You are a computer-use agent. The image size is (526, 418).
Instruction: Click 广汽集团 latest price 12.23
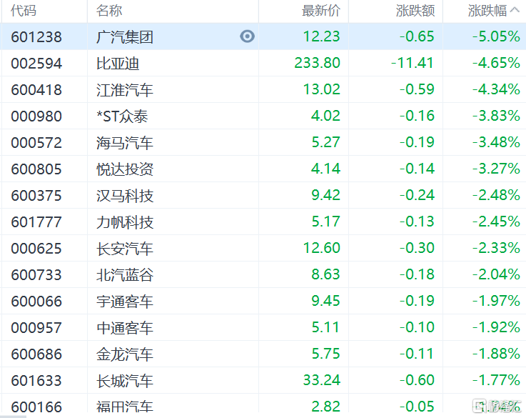click(321, 36)
